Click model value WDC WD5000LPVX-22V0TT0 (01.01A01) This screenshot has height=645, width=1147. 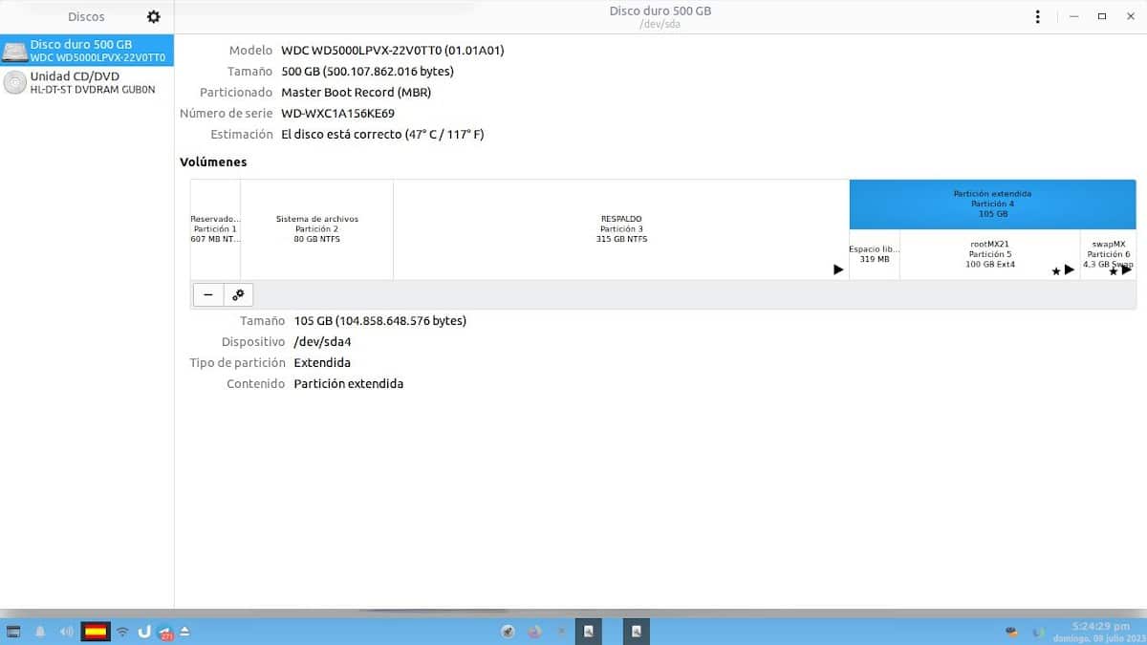[x=393, y=50]
